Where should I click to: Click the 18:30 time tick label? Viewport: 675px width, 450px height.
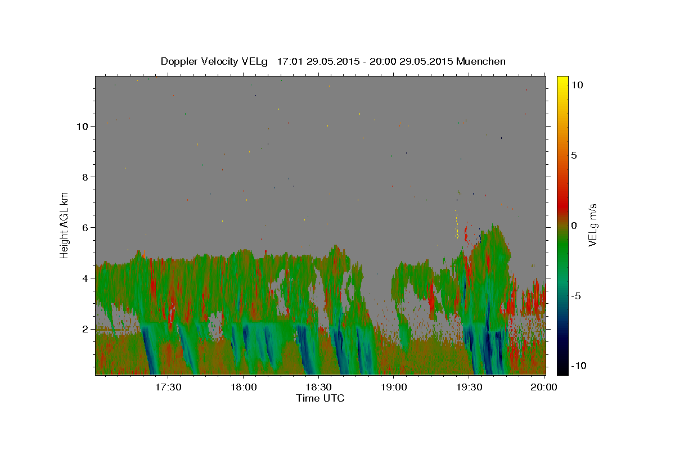[x=318, y=387]
